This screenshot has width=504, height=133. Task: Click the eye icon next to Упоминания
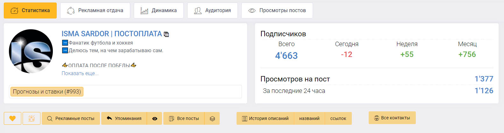[155, 118]
